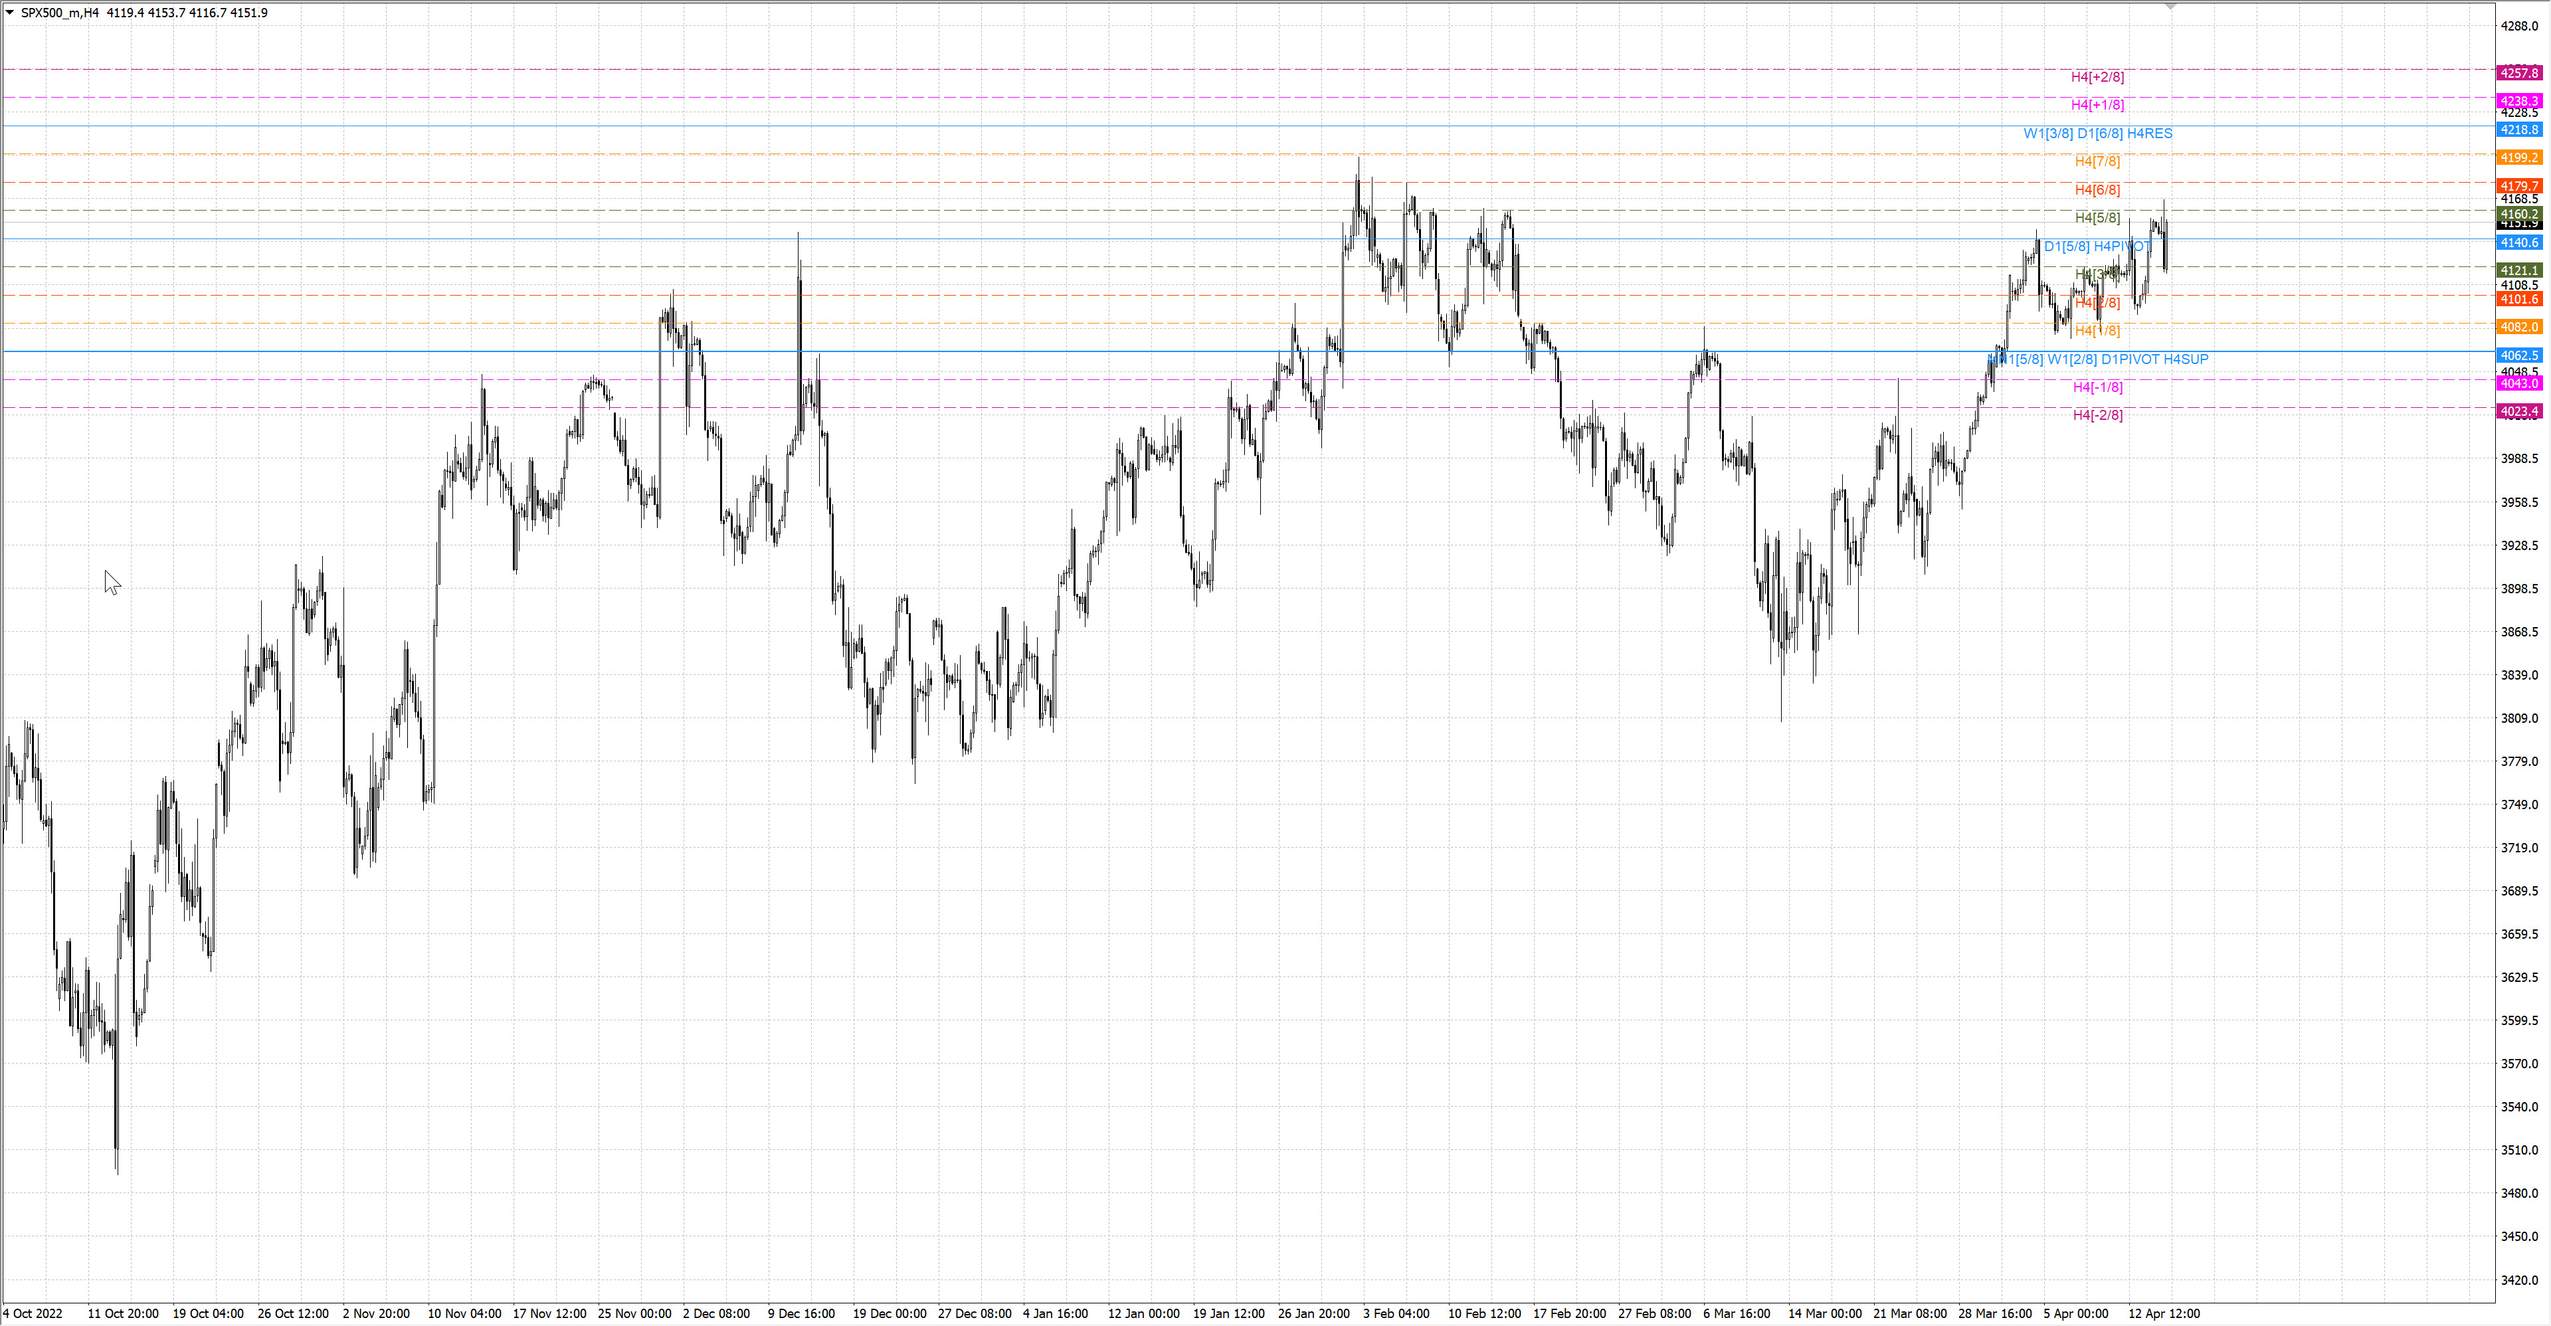
Task: Select the H4[6/8] red level label
Action: (x=2097, y=190)
